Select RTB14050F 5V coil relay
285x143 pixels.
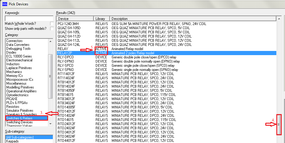pos(166,90)
